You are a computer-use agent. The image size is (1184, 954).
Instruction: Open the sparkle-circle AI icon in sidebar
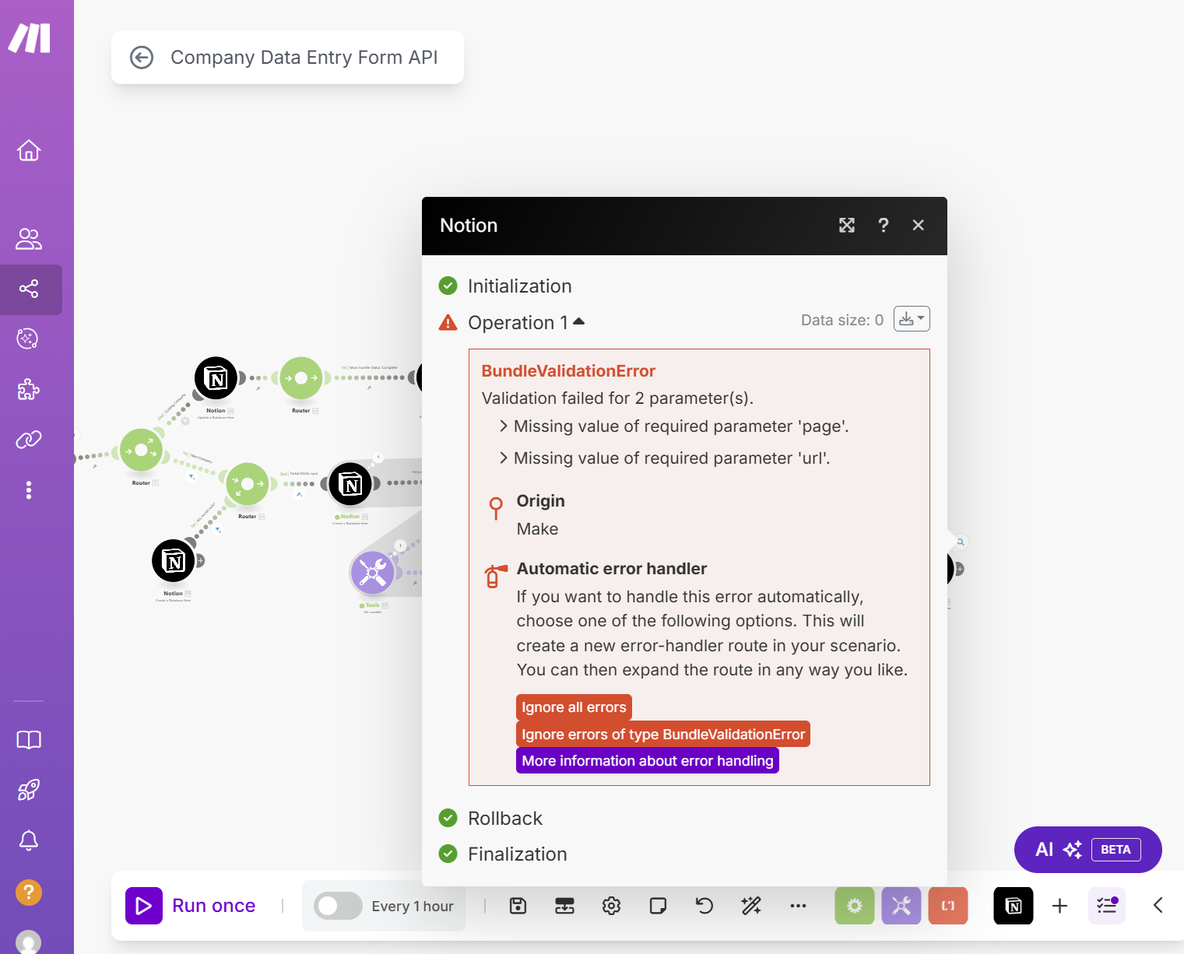(28, 338)
